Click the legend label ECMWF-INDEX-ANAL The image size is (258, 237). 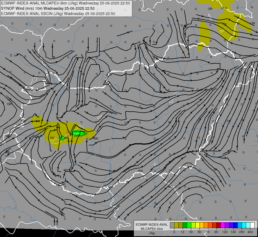[x=152, y=225]
